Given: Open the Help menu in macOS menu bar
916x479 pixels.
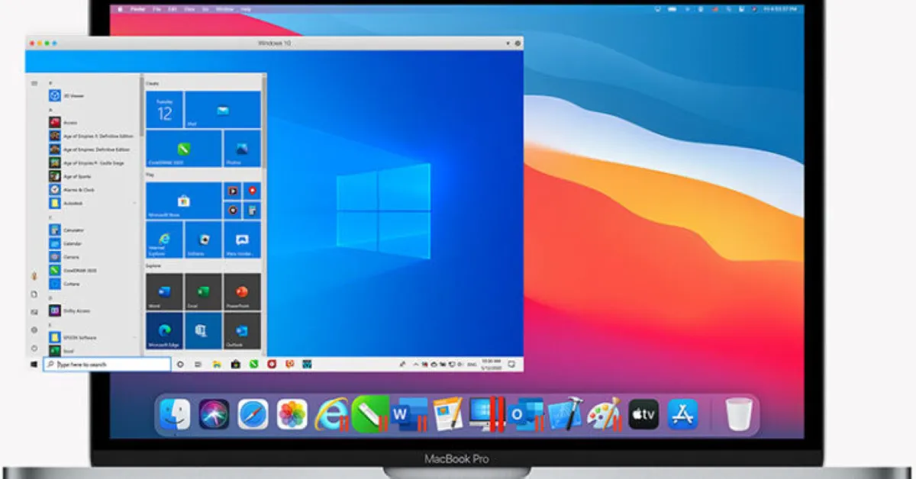Looking at the screenshot, I should (x=246, y=9).
